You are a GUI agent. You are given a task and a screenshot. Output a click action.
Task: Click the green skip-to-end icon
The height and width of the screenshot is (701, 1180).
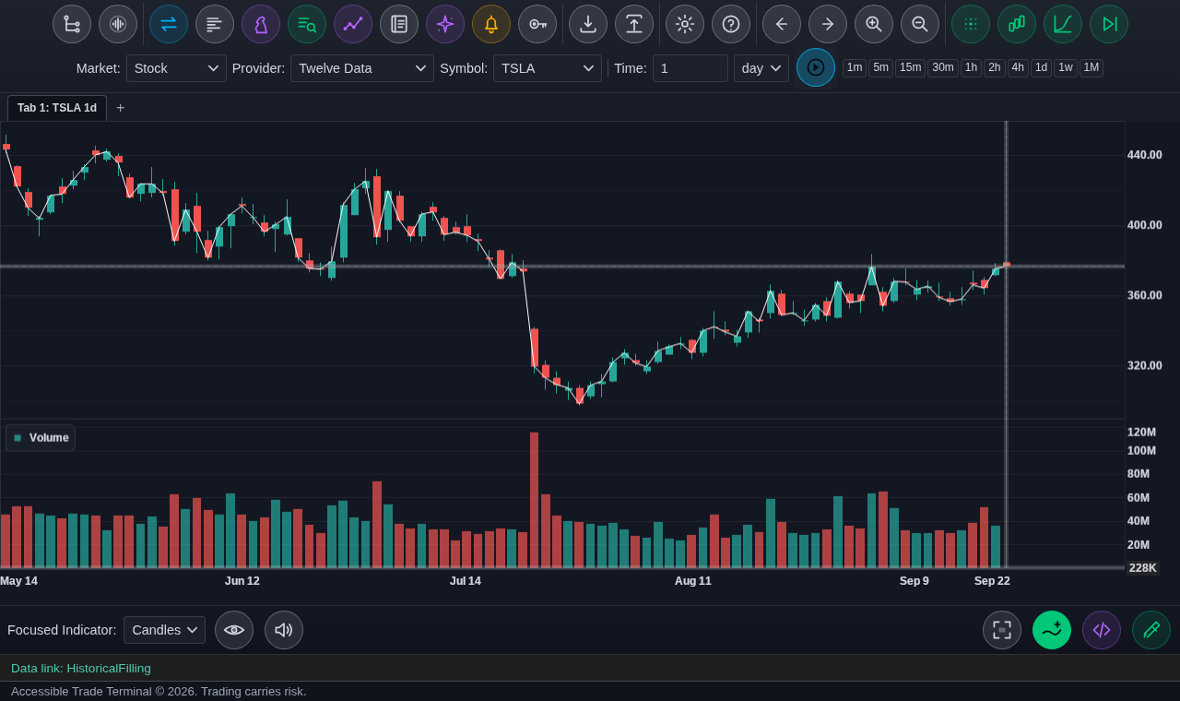click(x=1109, y=24)
